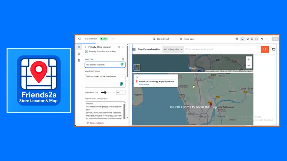Click the Fhopify Store Locator & Map app icon
The width and height of the screenshot is (287, 161).
click(86, 52)
